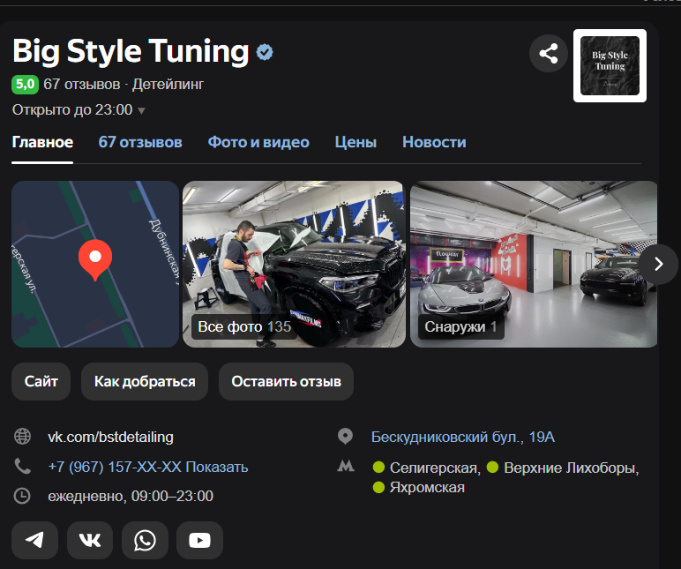681x569 pixels.
Task: Click the 5,0 rating badge
Action: point(25,84)
